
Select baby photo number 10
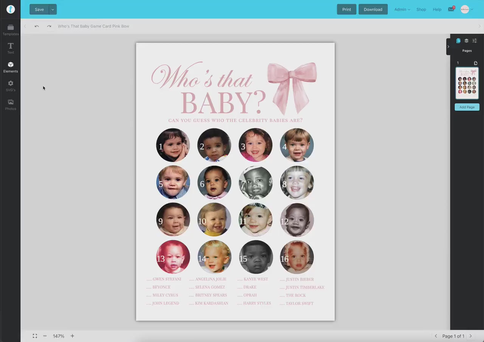(x=214, y=219)
